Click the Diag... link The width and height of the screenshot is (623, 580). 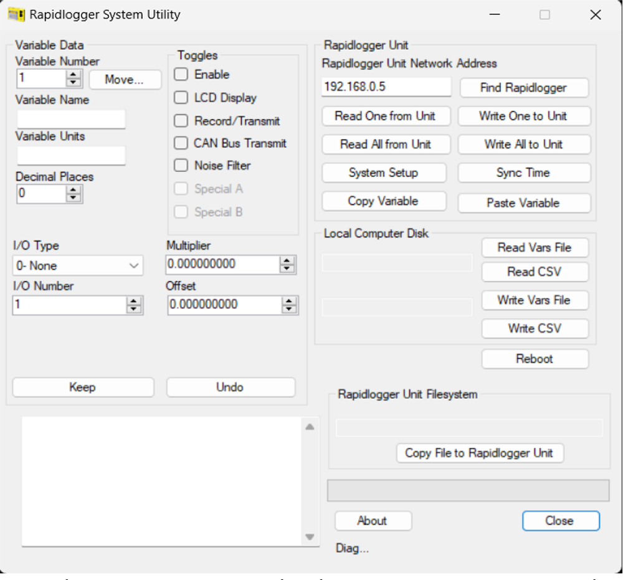pyautogui.click(x=353, y=548)
